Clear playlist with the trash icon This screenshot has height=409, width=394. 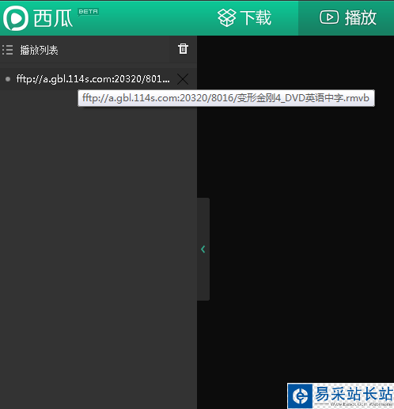183,49
